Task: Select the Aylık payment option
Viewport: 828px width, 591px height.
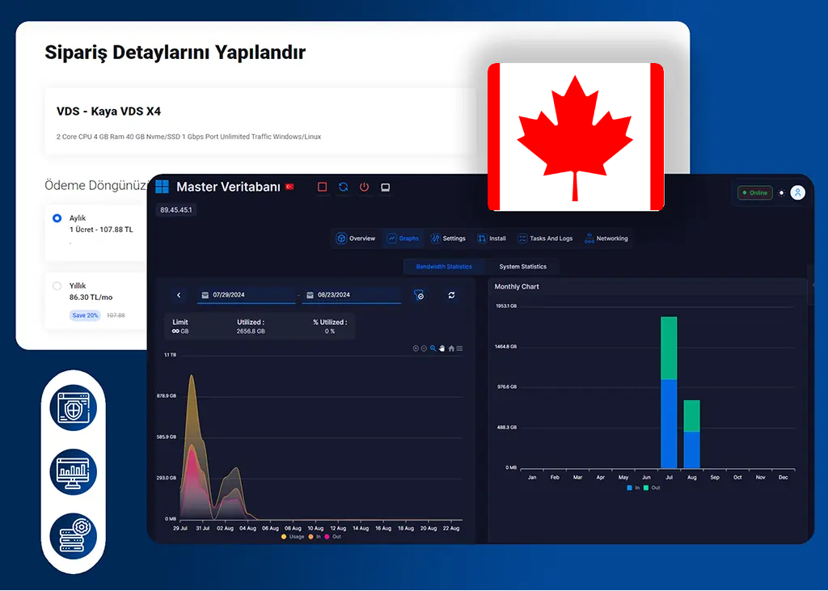Action: pos(57,217)
